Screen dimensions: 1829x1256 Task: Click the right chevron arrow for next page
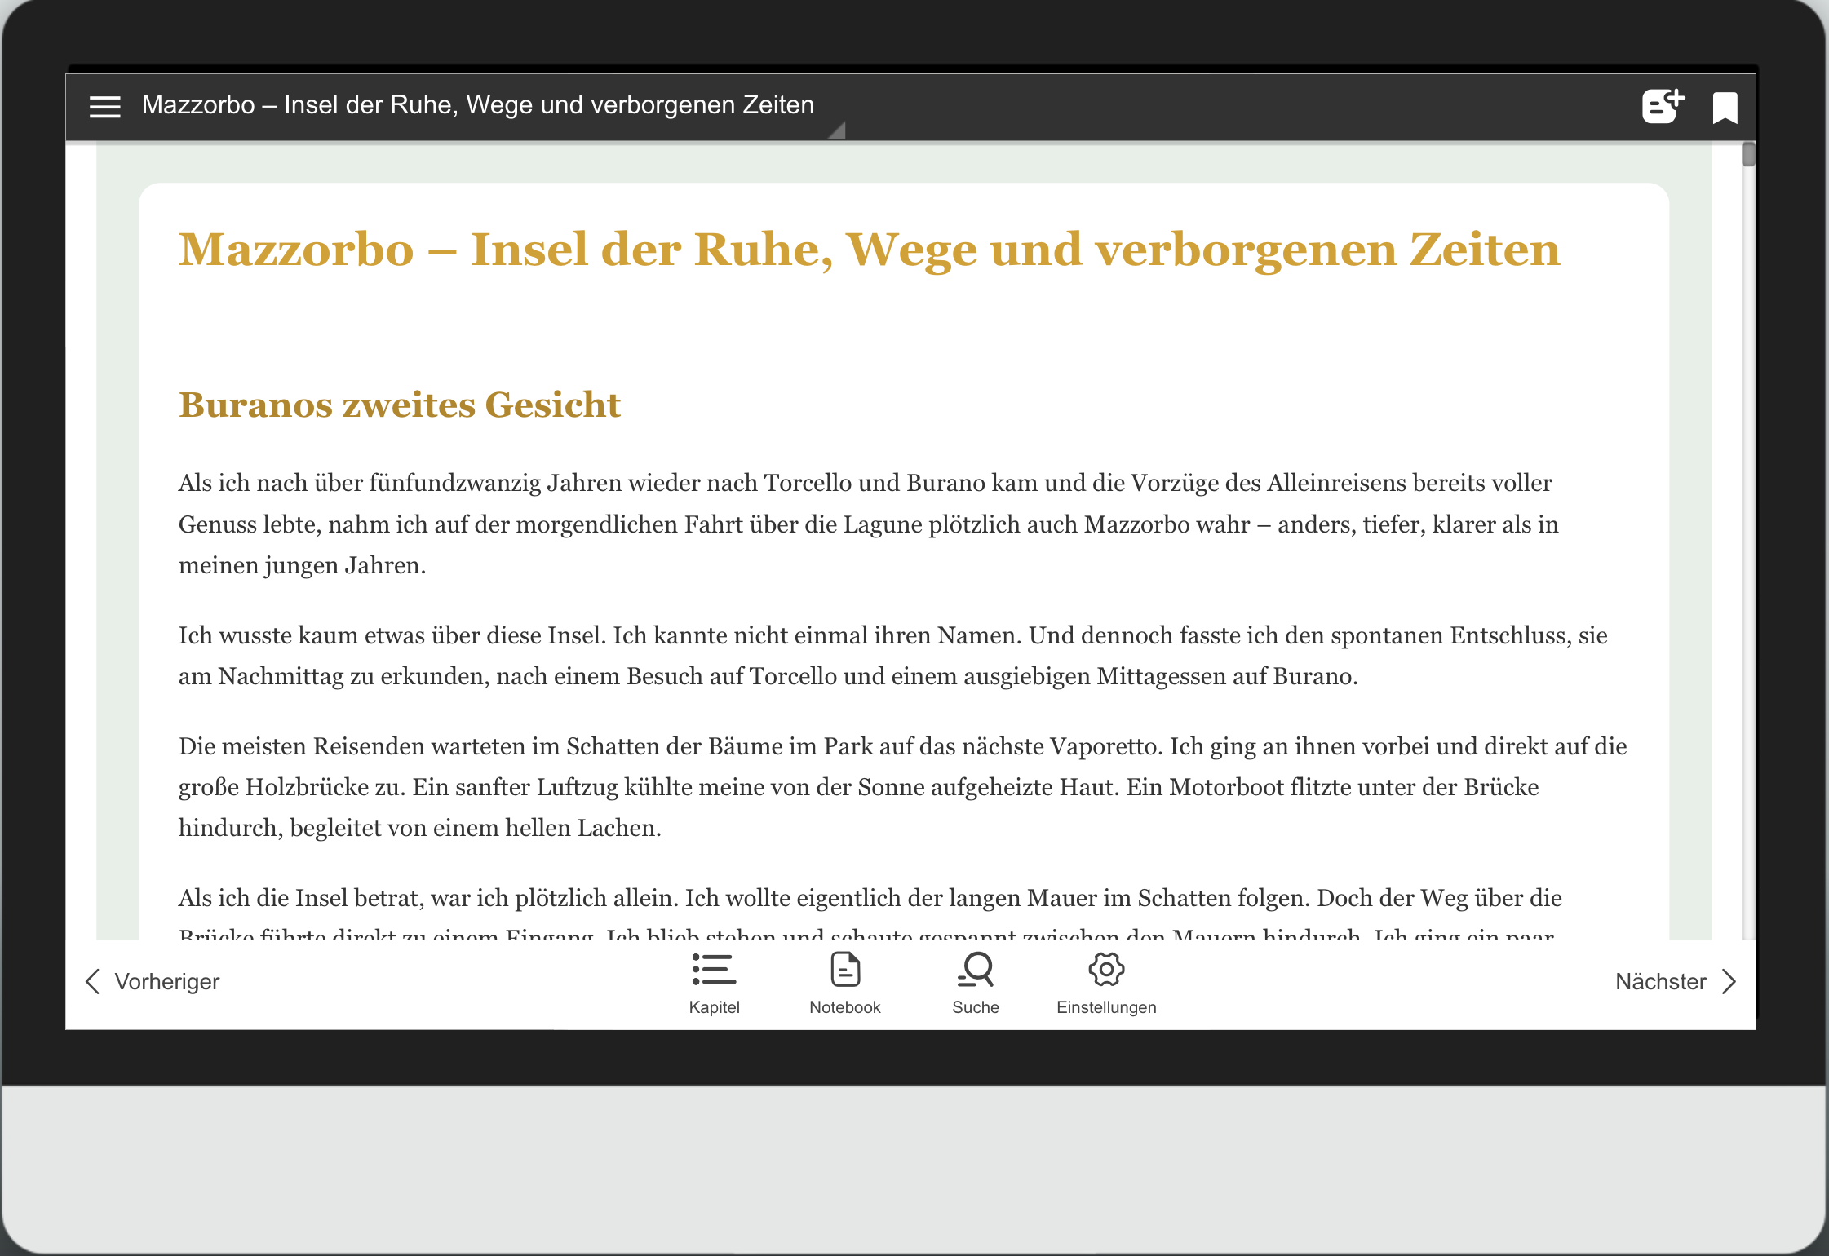coord(1729,981)
